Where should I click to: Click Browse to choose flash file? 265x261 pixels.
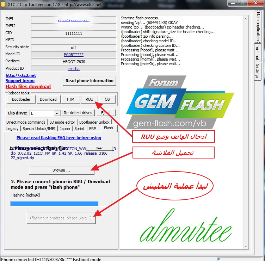pyautogui.click(x=62, y=170)
